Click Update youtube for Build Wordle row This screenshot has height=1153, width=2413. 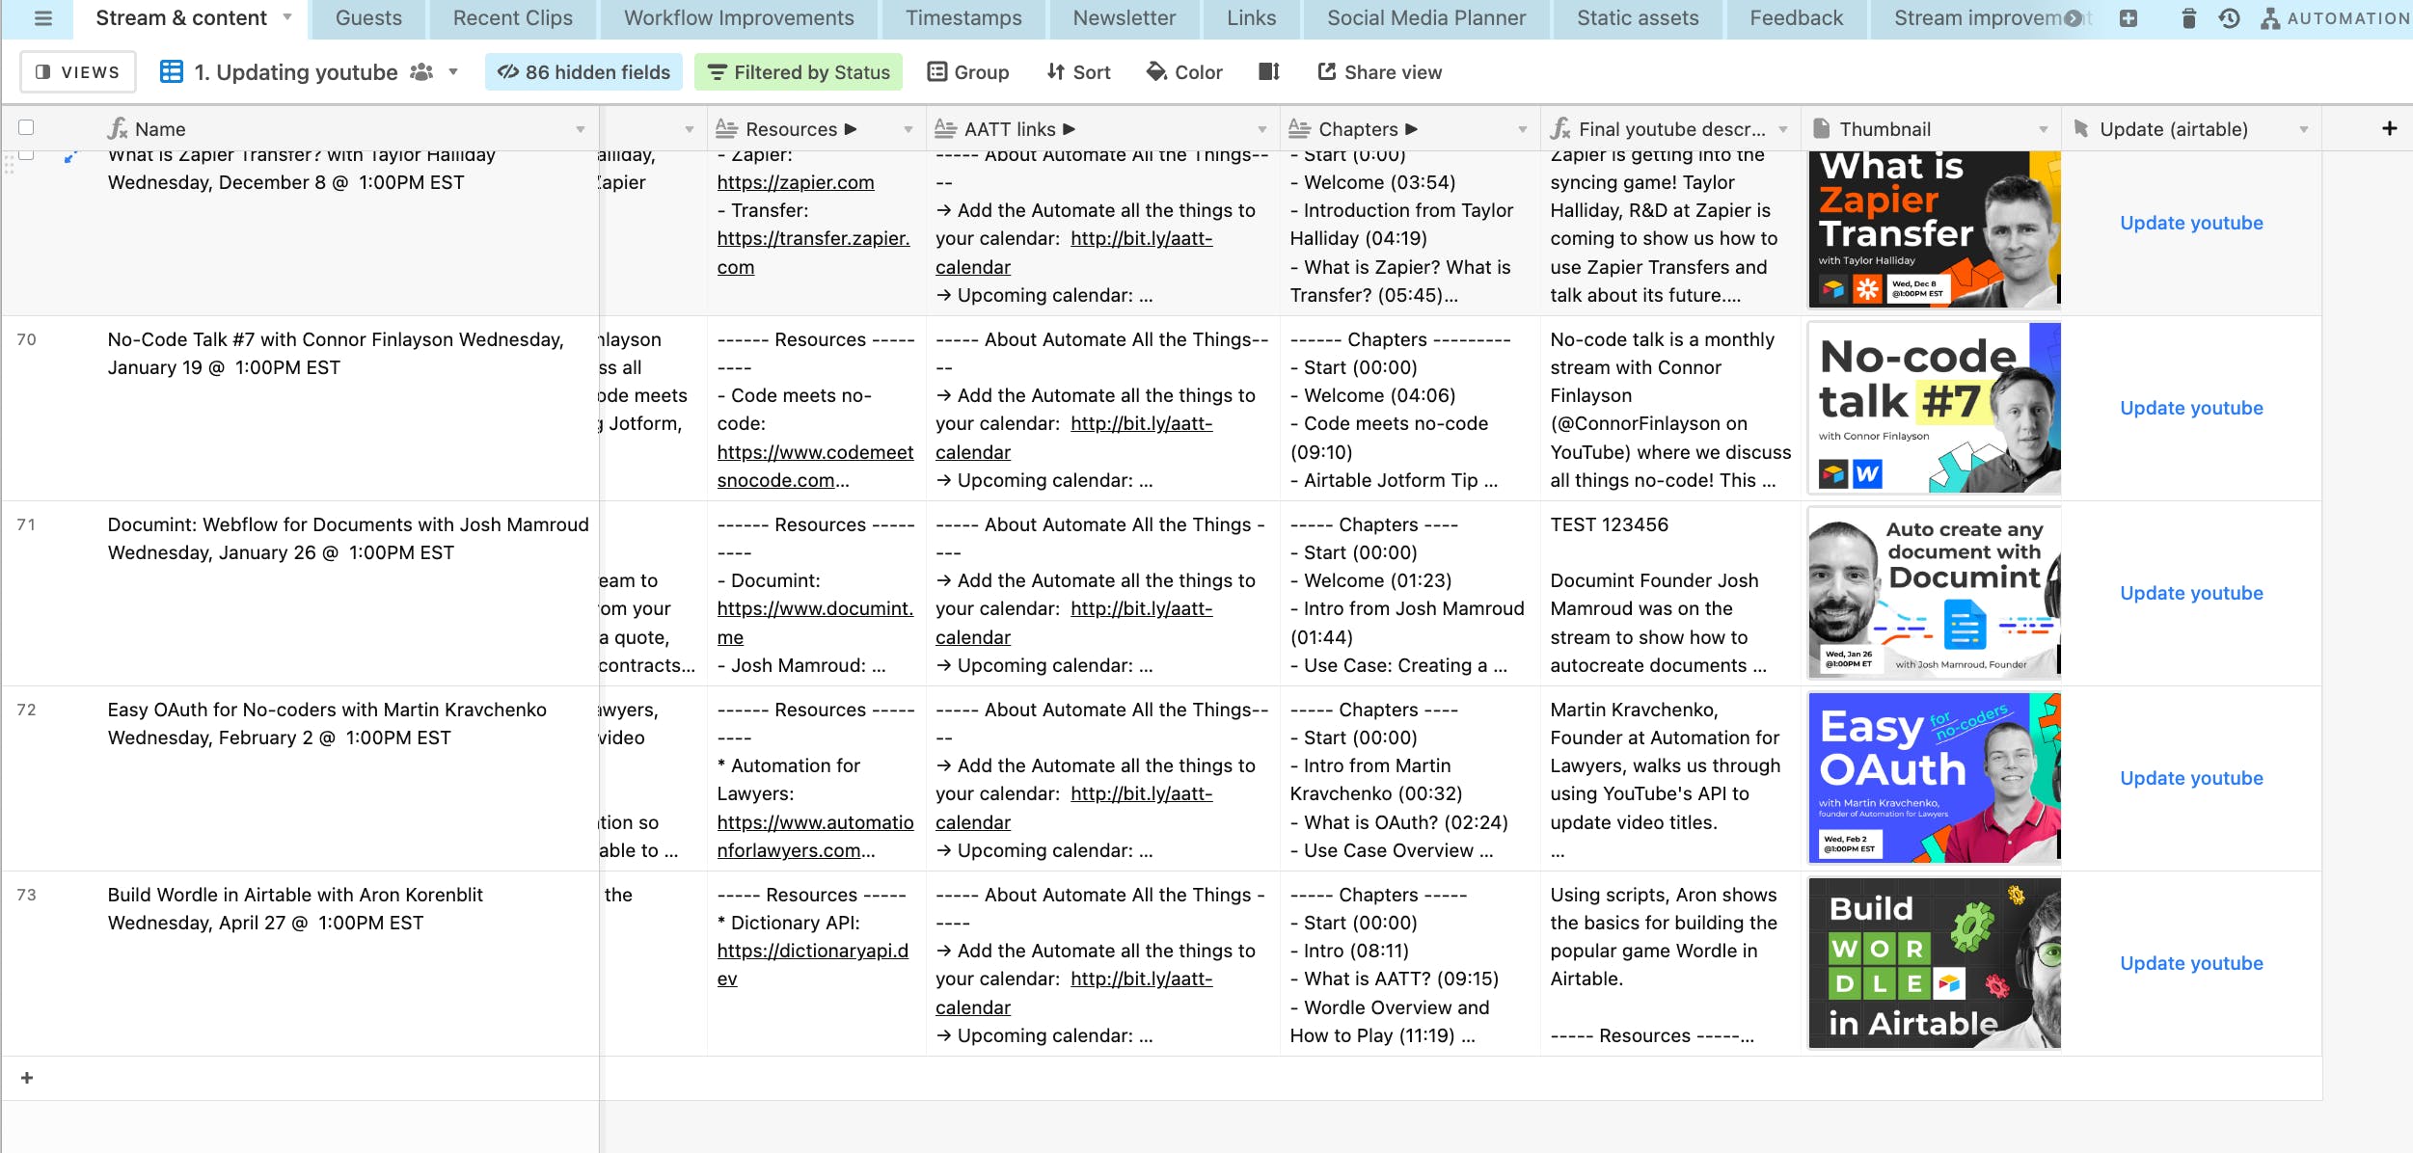click(x=2191, y=963)
